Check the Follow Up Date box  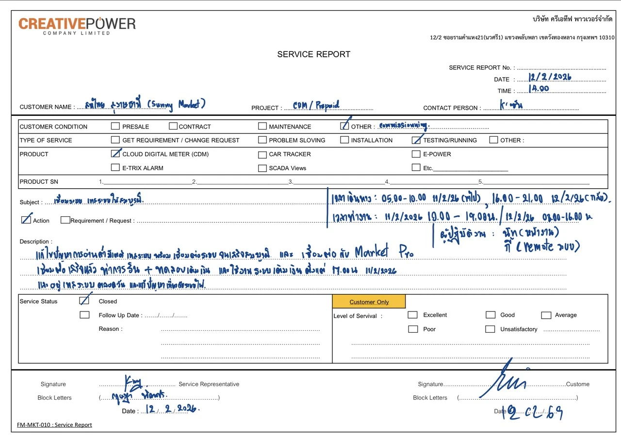pos(84,315)
